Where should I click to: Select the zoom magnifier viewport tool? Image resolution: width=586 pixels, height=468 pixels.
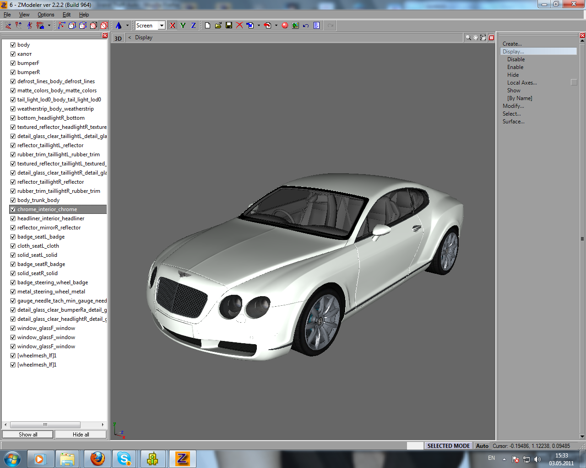coord(468,37)
